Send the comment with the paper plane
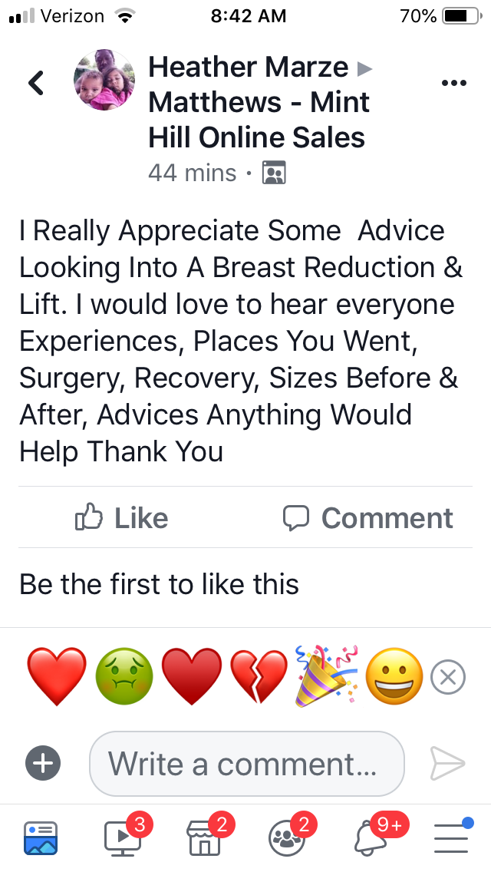This screenshot has width=491, height=872. [x=447, y=764]
